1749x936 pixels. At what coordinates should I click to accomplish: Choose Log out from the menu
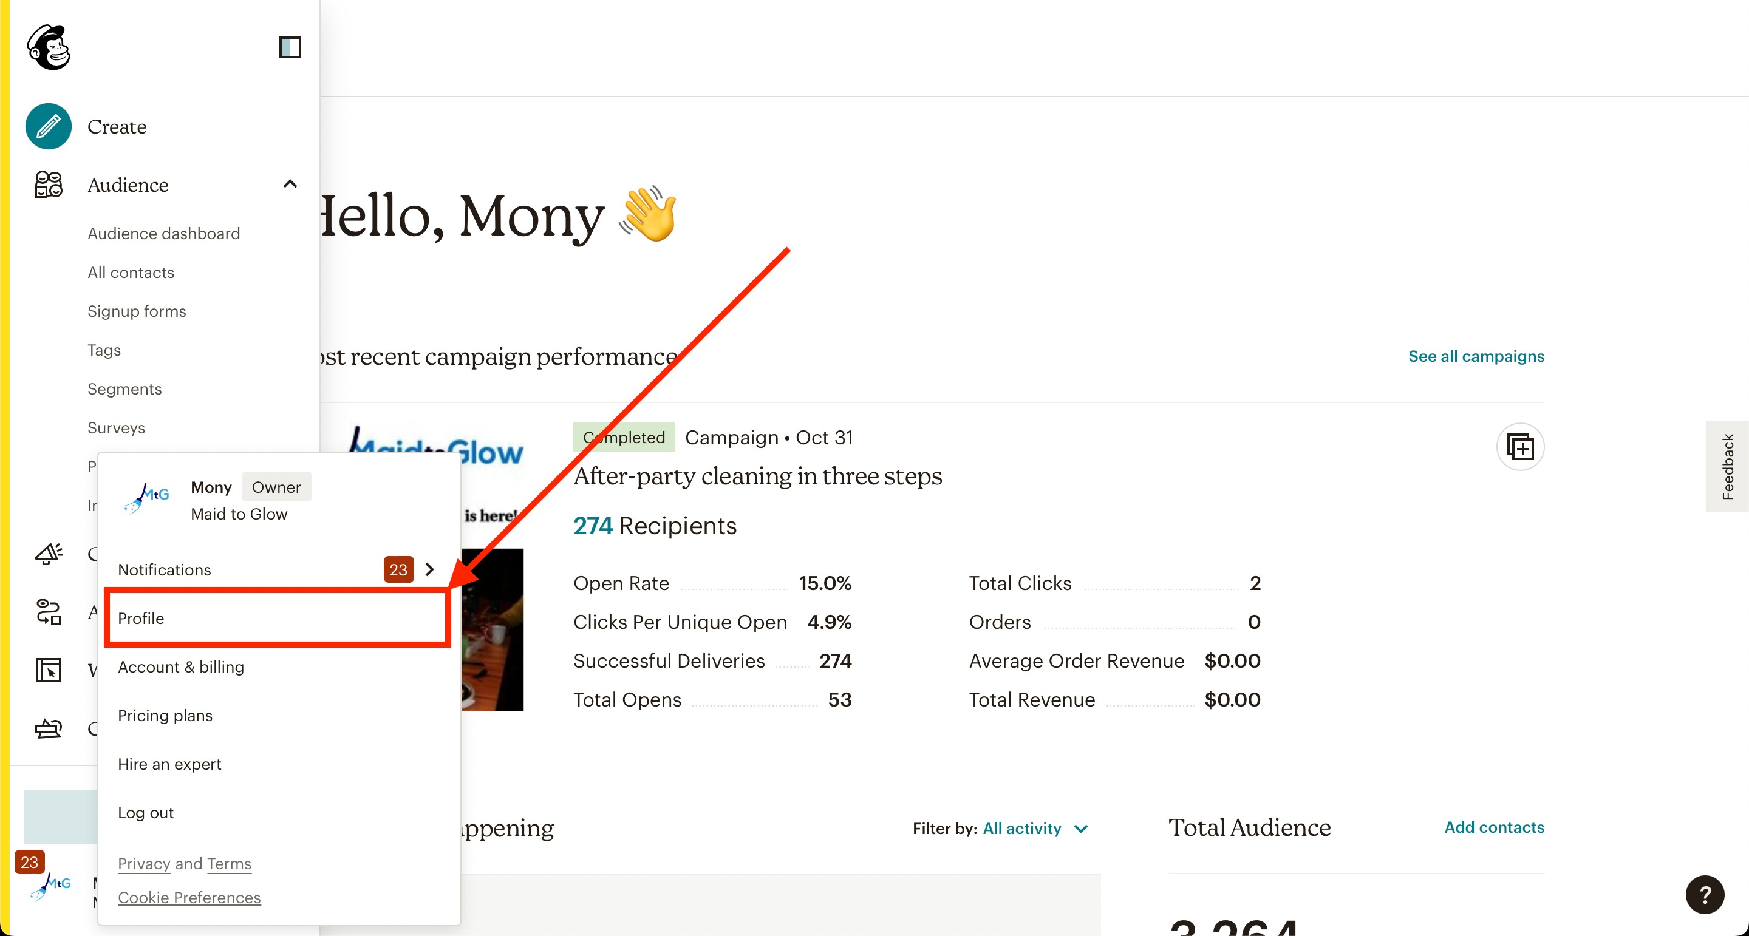click(145, 812)
